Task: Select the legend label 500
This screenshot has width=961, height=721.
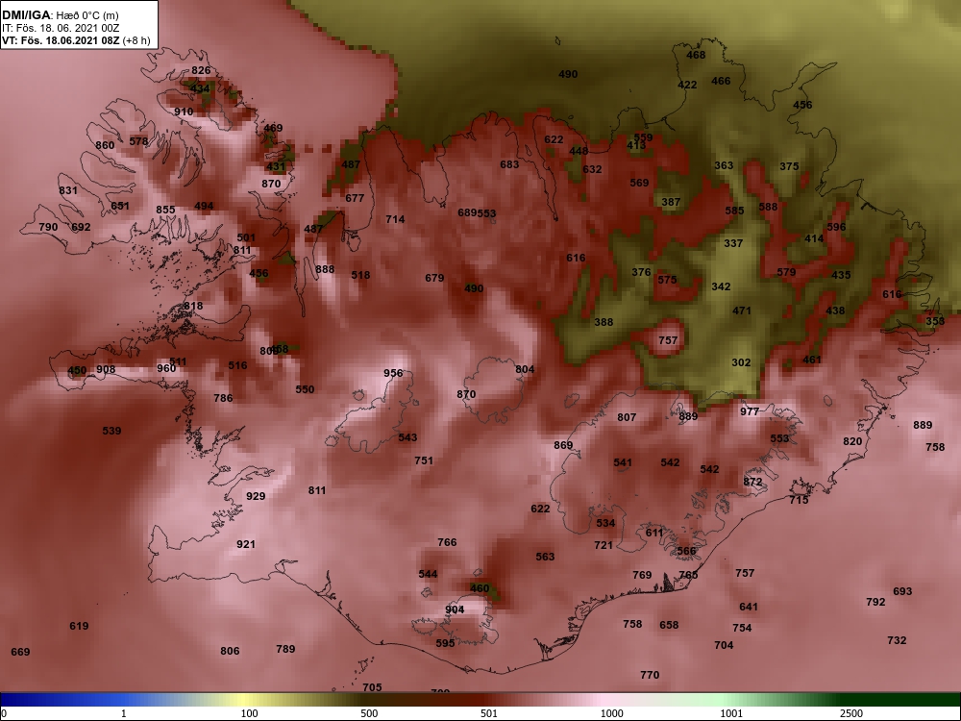Action: pos(369,713)
